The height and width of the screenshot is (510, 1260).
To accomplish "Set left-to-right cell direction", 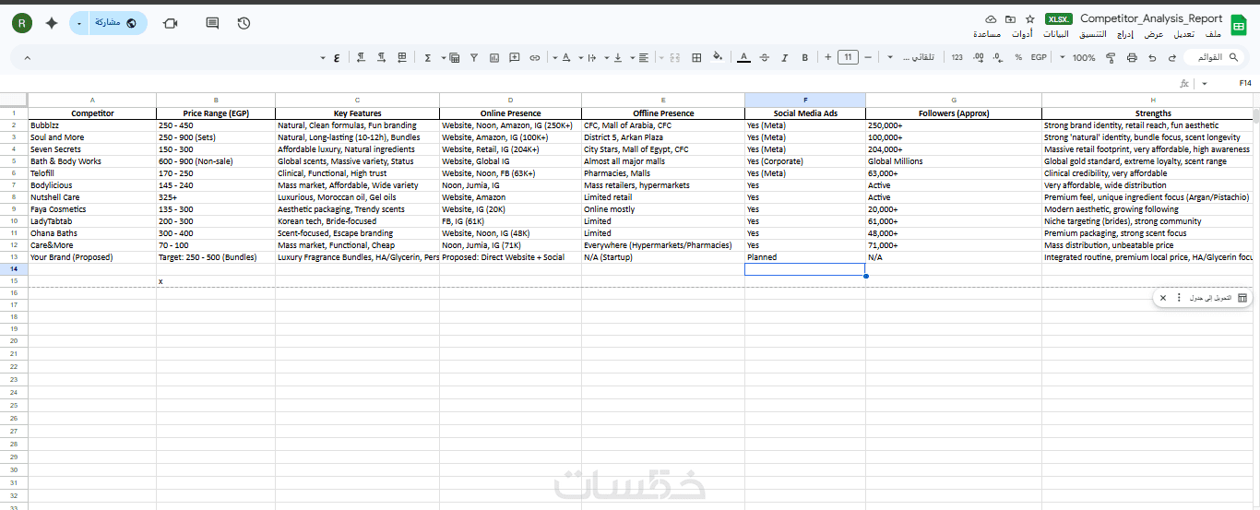I will click(381, 57).
